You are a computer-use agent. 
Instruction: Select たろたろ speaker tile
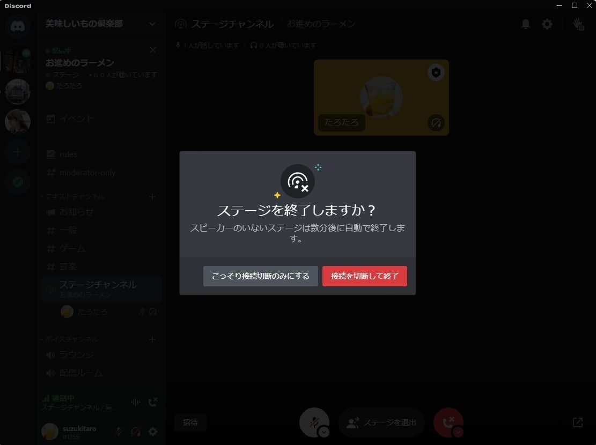[381, 98]
